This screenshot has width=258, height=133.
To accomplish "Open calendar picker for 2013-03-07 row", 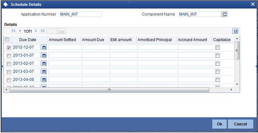I will pyautogui.click(x=44, y=72).
